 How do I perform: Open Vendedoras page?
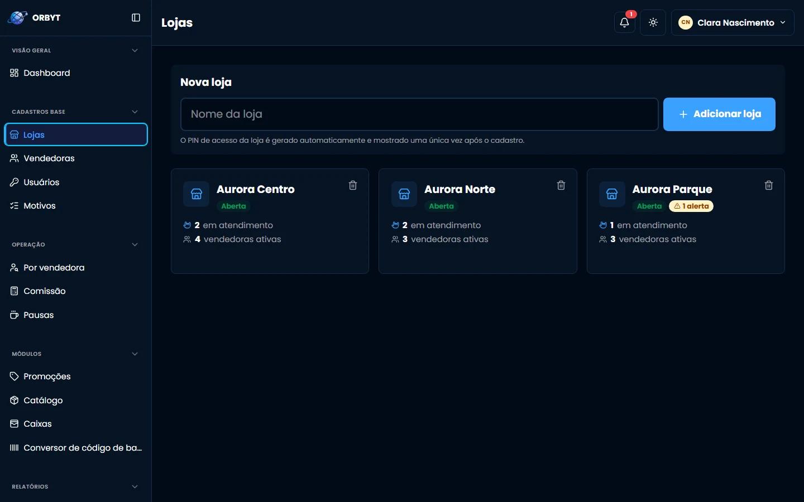[76, 158]
